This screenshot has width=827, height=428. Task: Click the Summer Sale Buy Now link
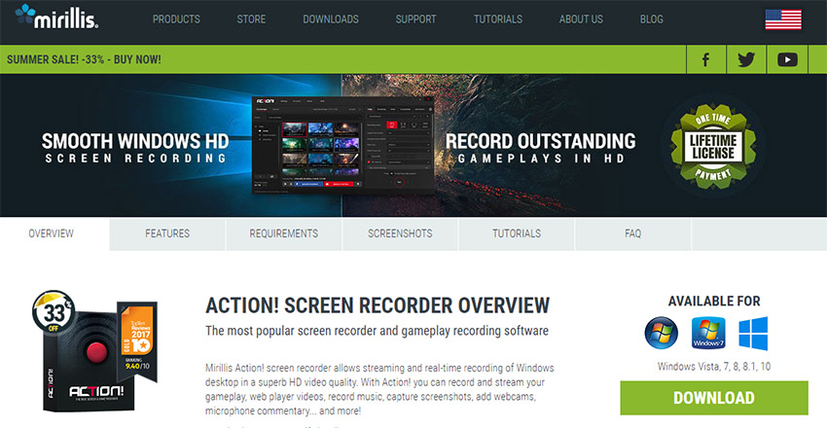(x=84, y=59)
